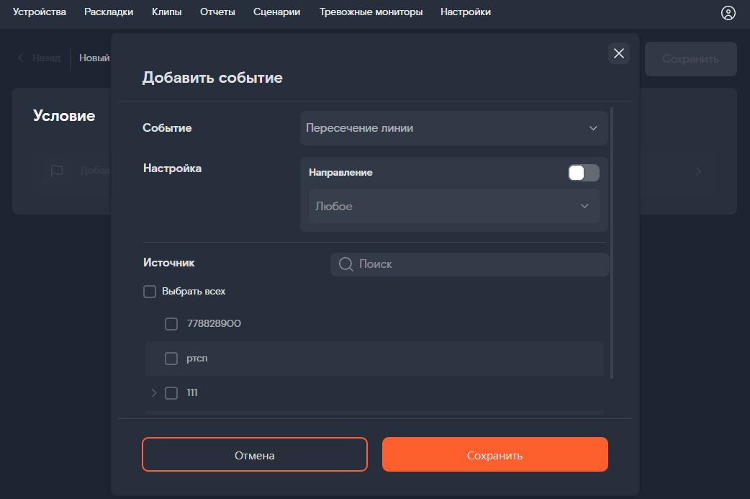Viewport: 750px width, 499px height.
Task: Click the right chevron on the Условие panel
Action: pos(697,171)
